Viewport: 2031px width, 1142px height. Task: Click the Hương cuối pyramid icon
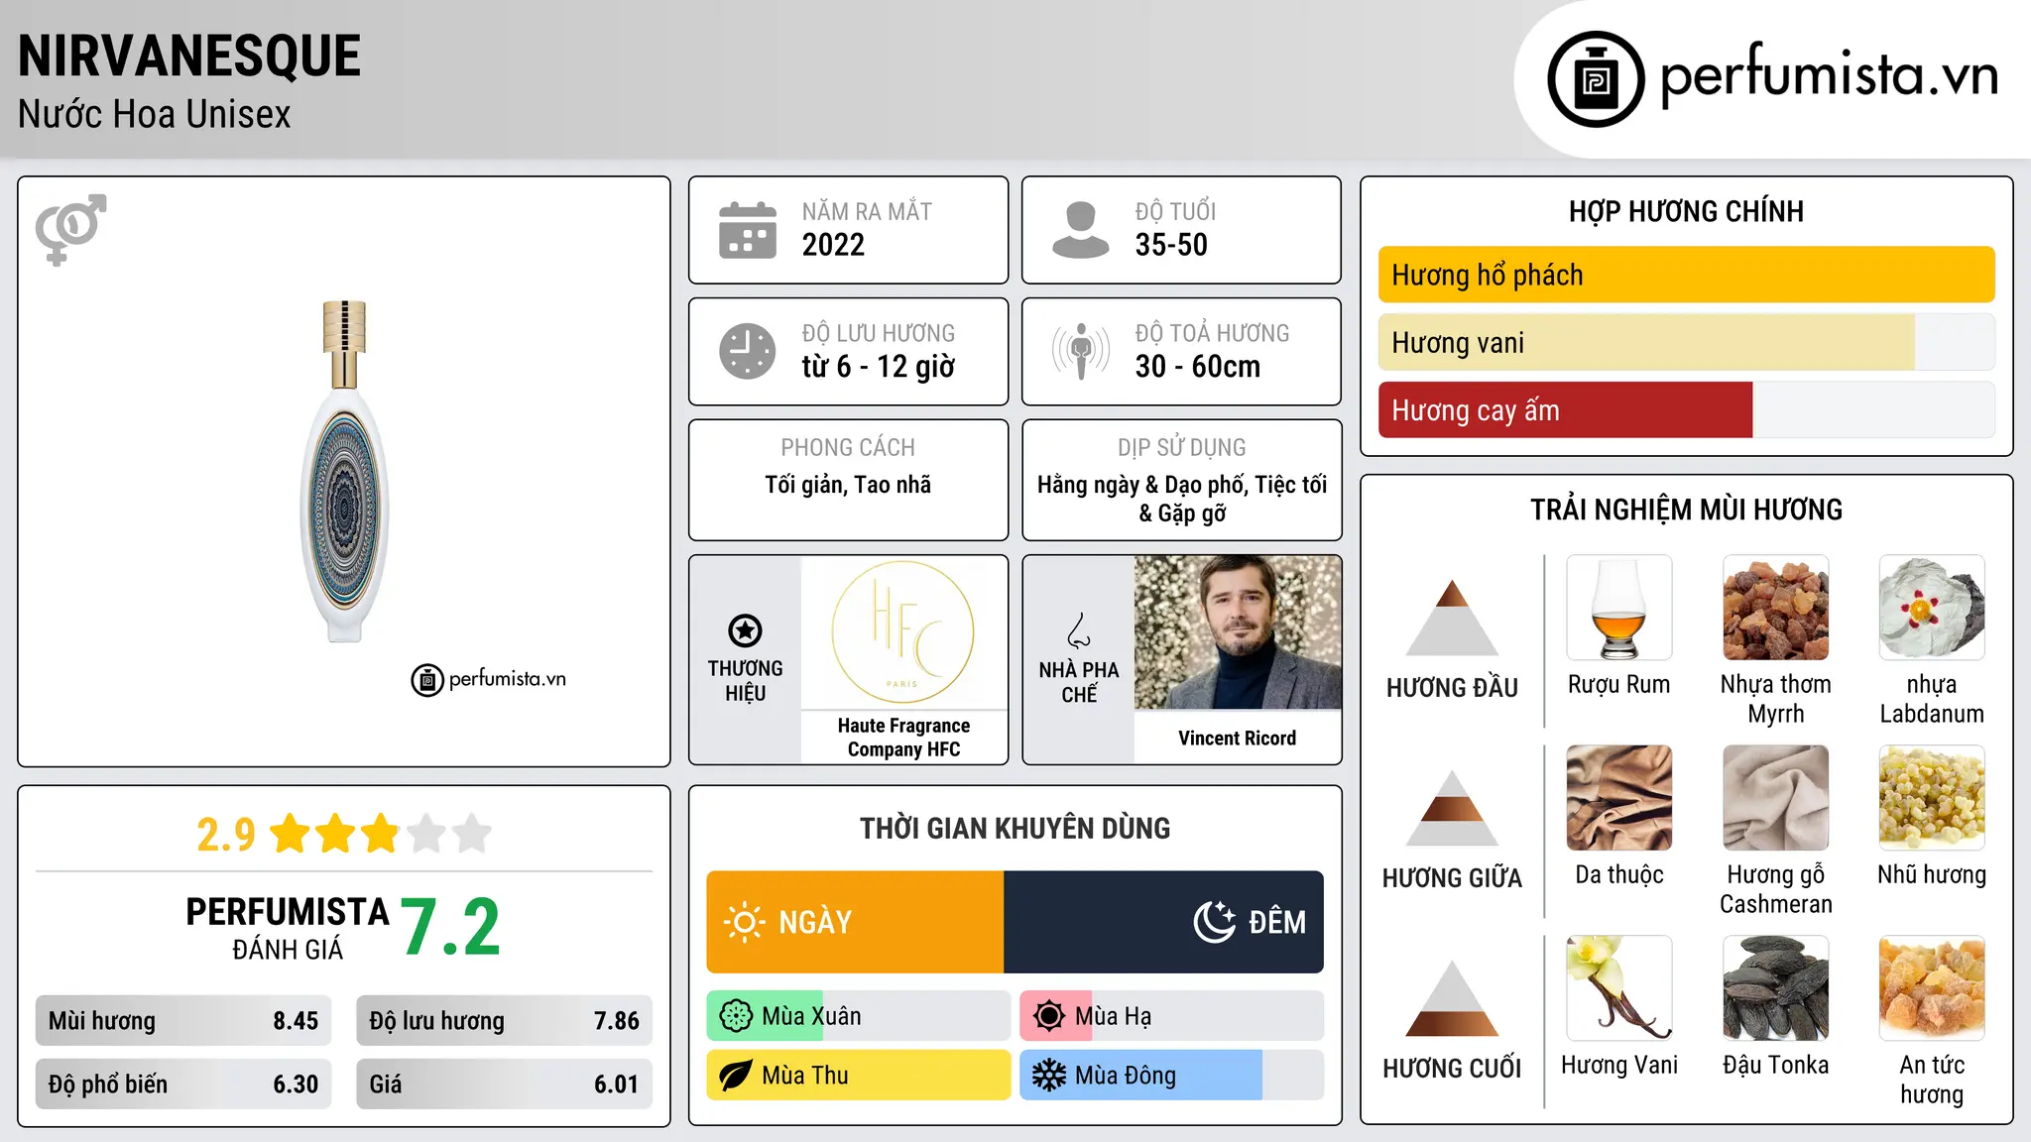point(1452,998)
